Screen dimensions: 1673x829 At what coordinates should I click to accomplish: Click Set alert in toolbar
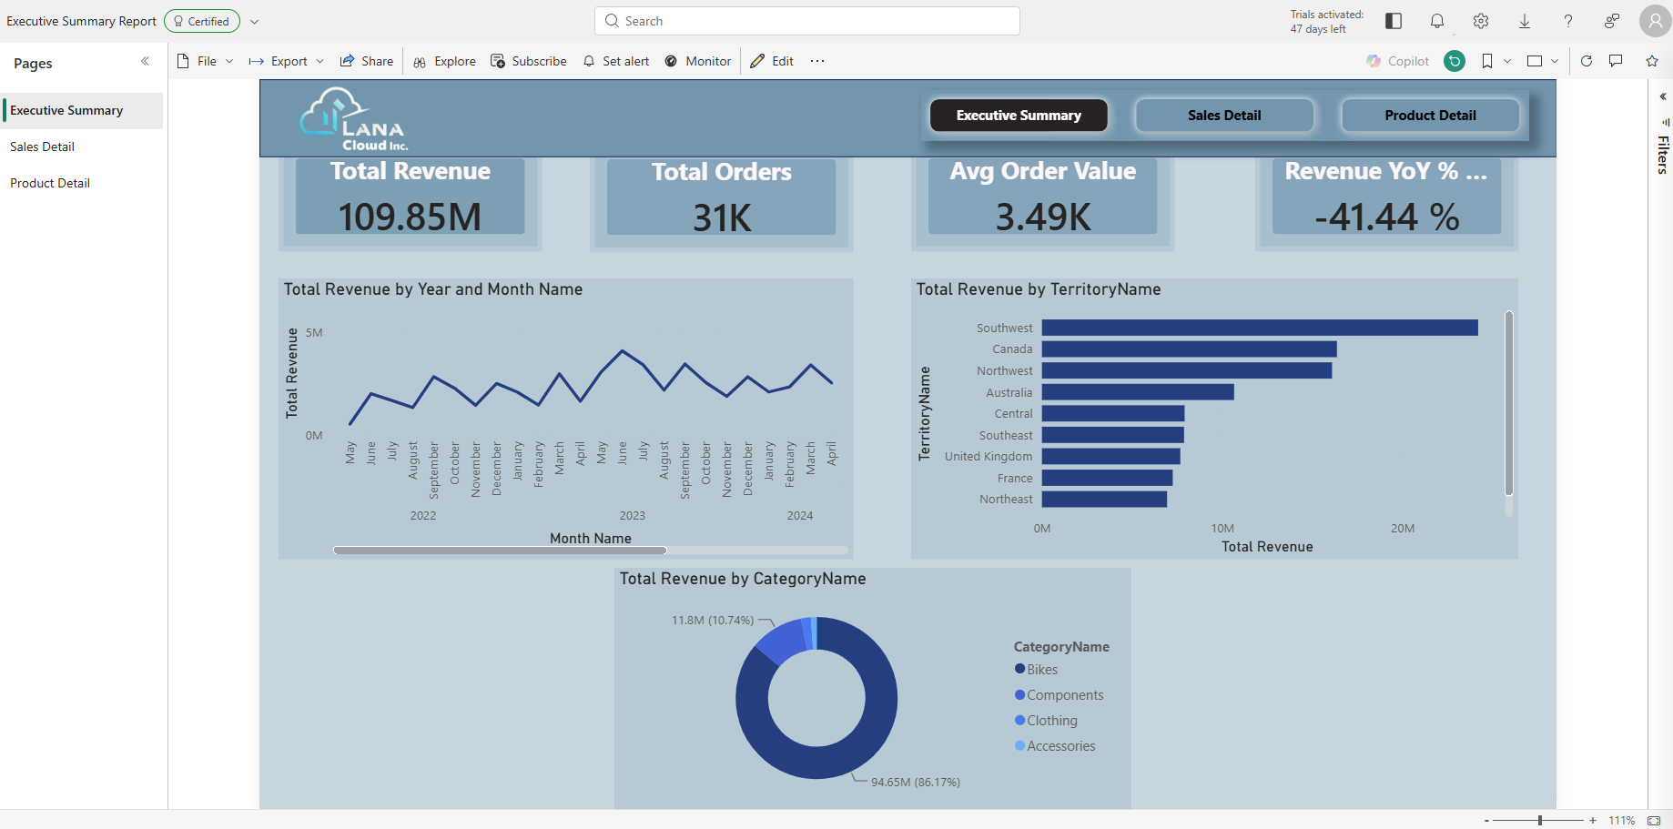tap(616, 61)
